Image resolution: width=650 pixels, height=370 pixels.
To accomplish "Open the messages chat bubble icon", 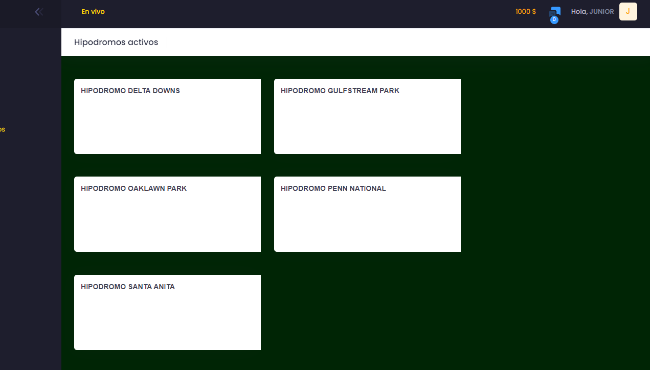I will (555, 11).
